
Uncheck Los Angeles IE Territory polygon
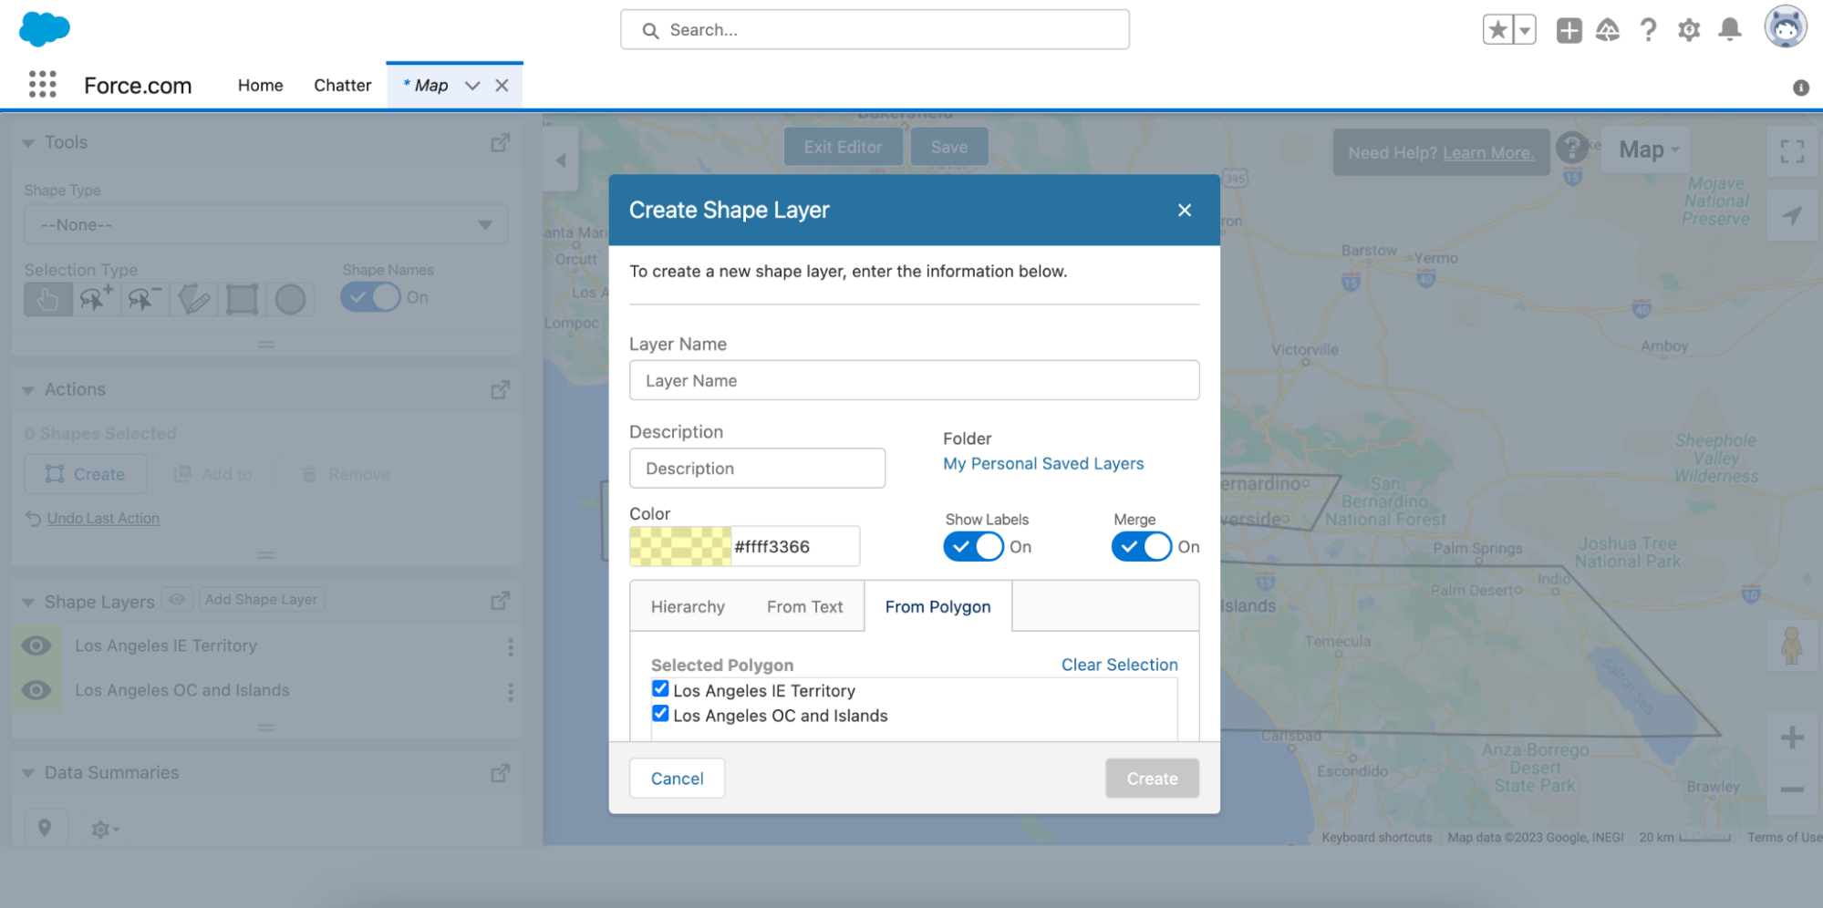[660, 689]
